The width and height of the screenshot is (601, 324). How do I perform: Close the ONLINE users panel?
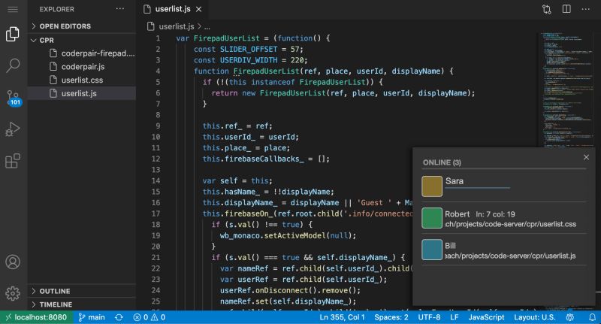pos(586,157)
